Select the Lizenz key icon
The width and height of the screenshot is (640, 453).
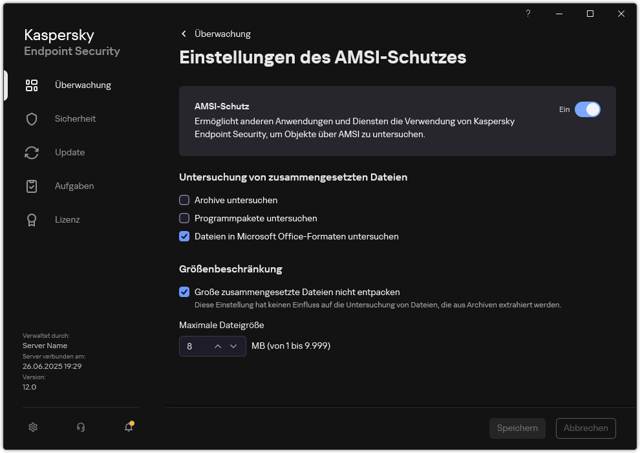[32, 219]
